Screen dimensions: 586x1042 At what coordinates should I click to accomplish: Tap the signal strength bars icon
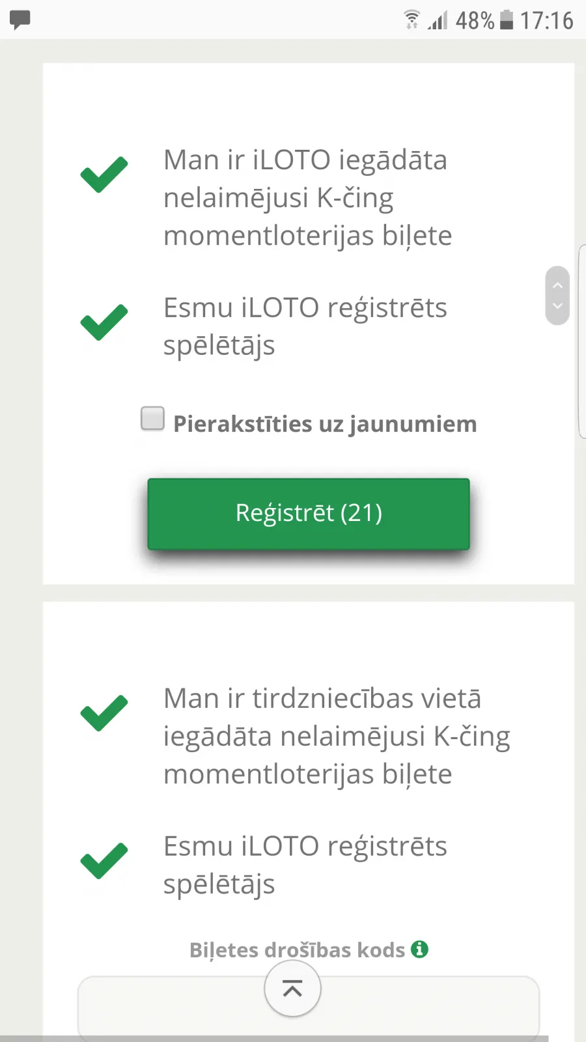coord(438,20)
